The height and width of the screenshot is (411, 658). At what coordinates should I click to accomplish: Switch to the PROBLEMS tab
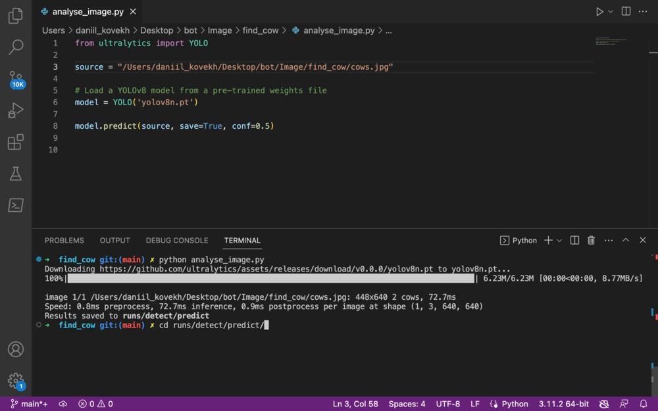pos(64,241)
